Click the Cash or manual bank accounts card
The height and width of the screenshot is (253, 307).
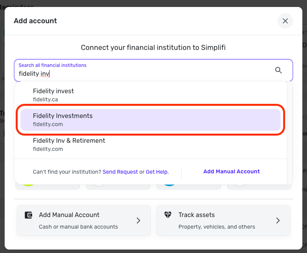78,227
